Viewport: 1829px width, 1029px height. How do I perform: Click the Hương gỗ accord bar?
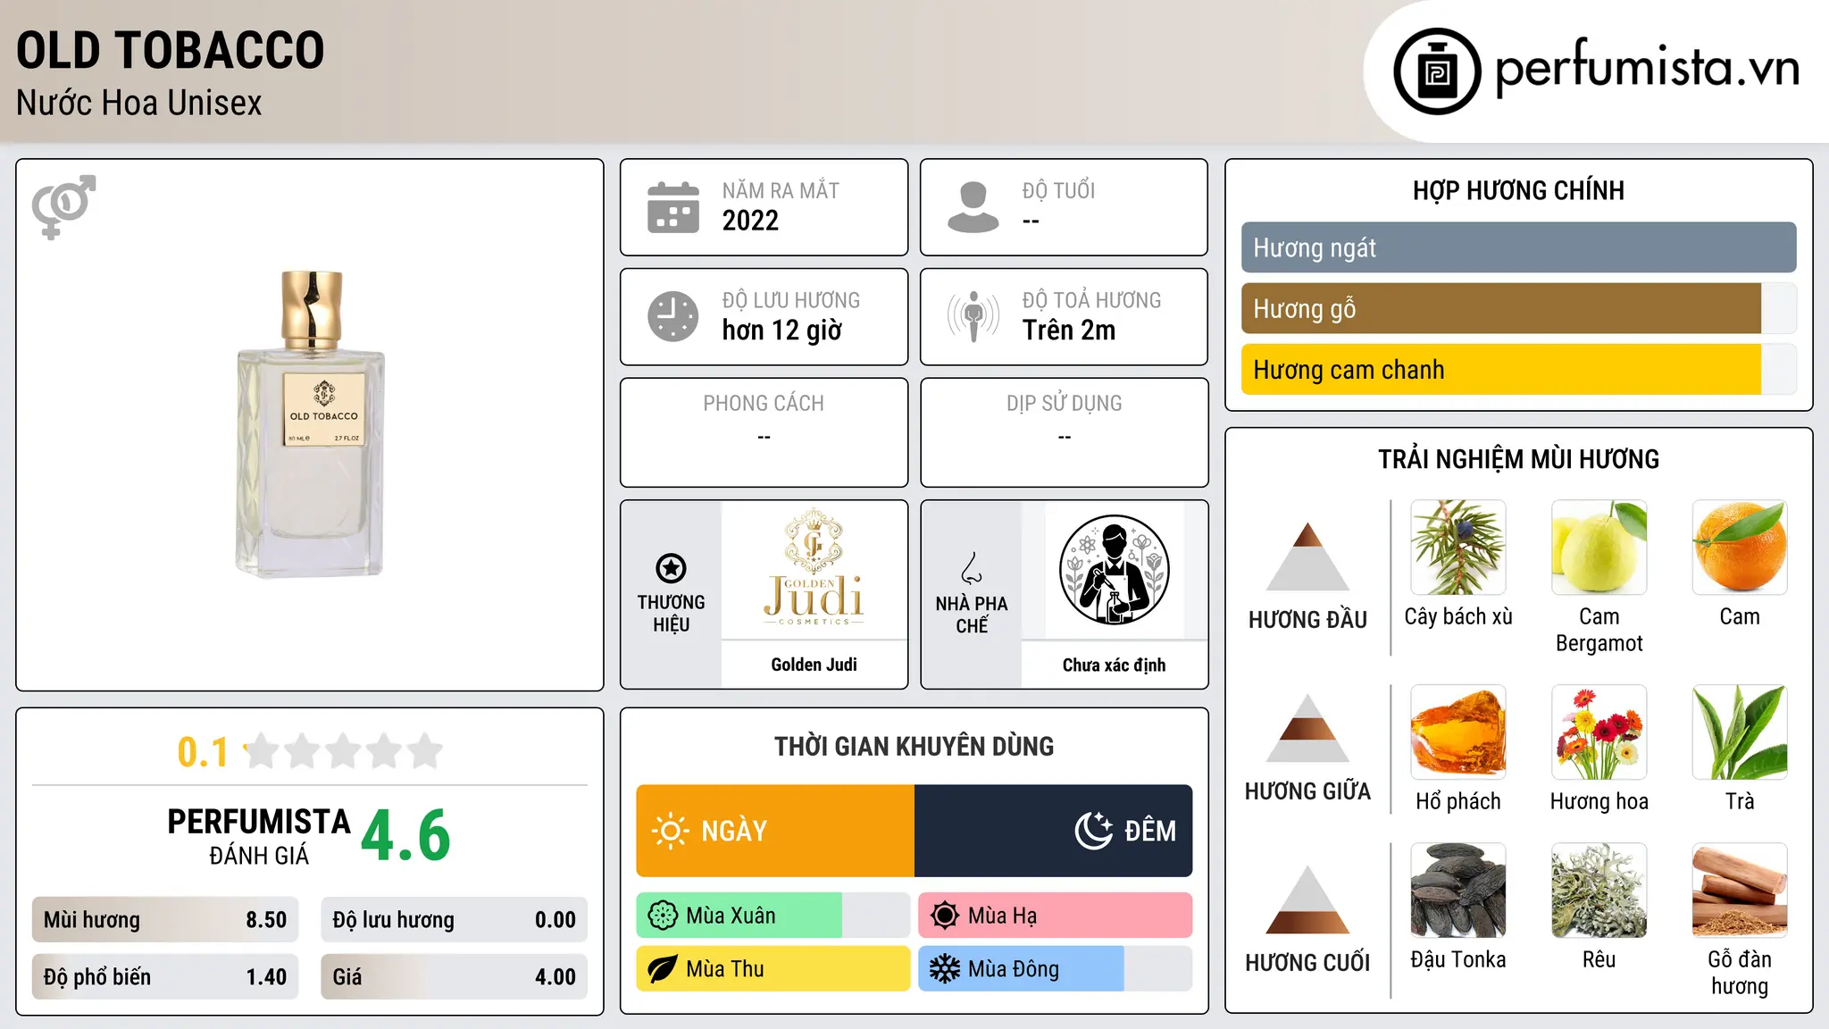(1518, 308)
